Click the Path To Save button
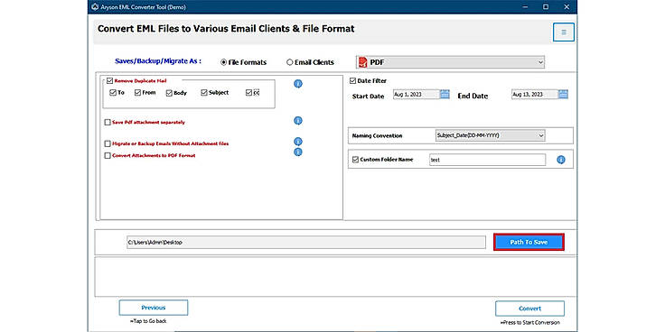This screenshot has width=665, height=332. point(529,242)
